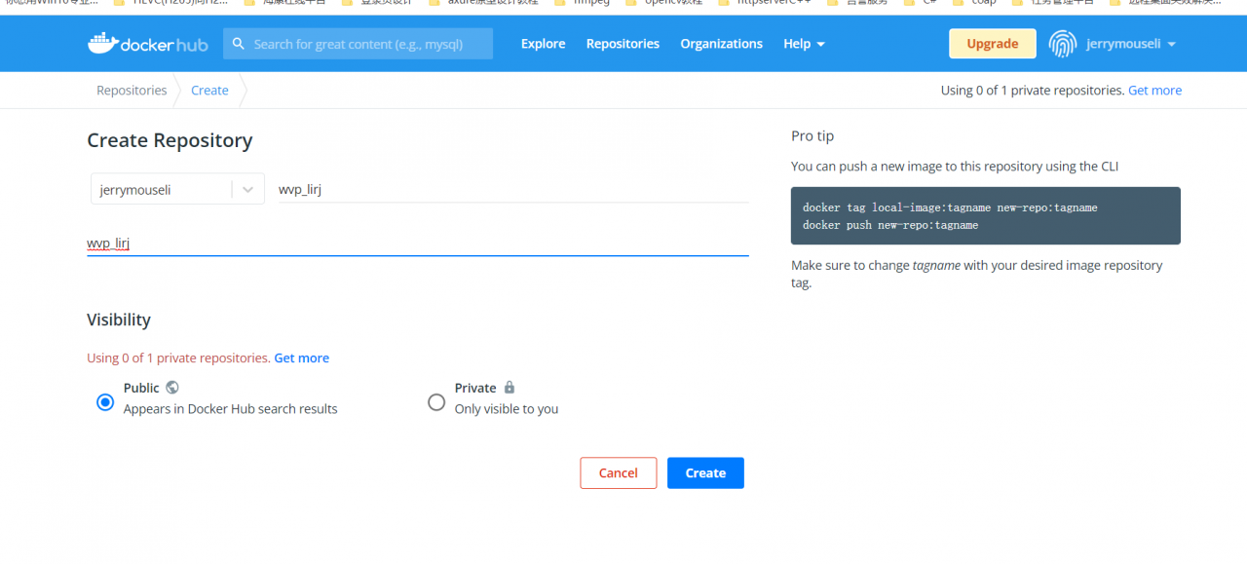Click the search magnifier icon
The width and height of the screenshot is (1247, 564).
point(239,44)
